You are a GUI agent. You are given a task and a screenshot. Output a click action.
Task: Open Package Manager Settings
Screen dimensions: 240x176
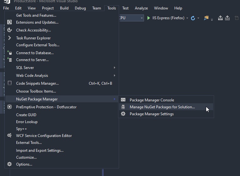pos(166,114)
